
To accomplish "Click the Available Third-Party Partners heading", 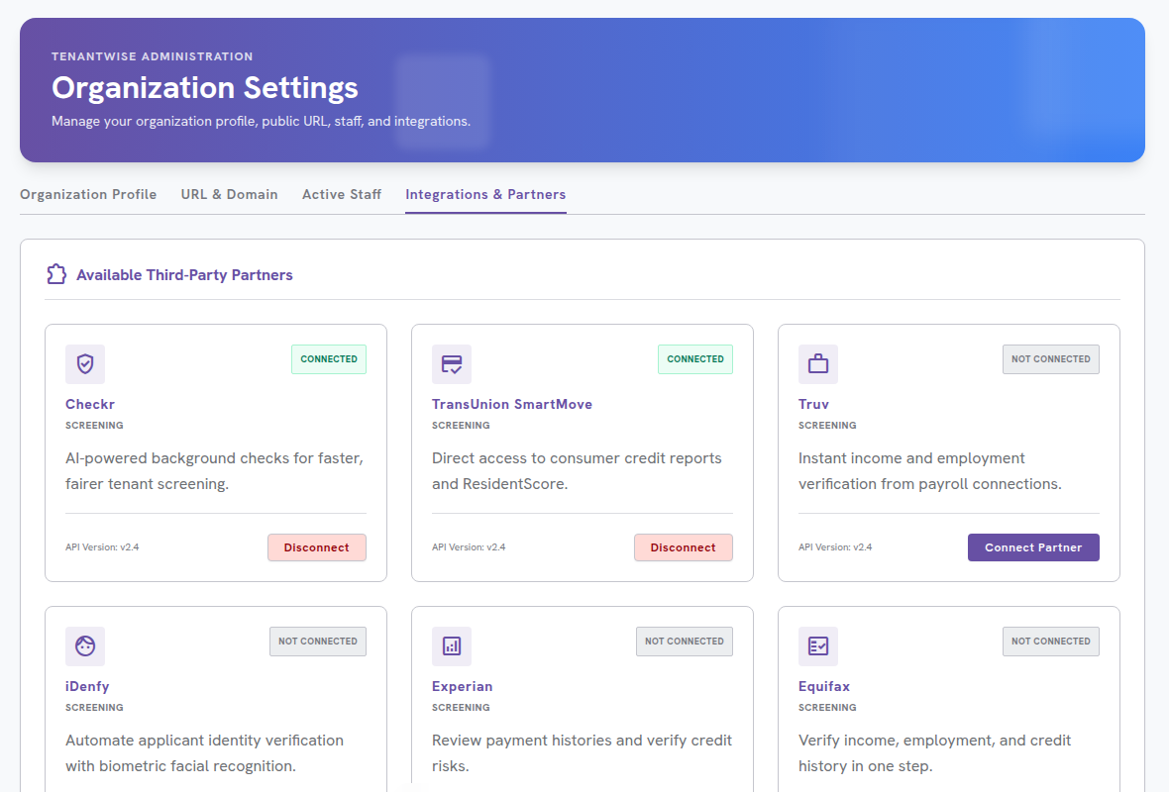I will (x=184, y=275).
